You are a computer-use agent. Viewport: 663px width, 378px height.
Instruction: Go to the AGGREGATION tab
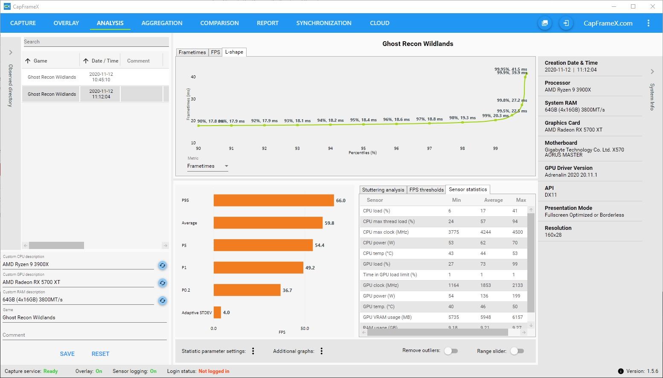point(162,23)
